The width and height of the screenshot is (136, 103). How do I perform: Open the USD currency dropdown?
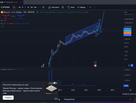click(130, 12)
